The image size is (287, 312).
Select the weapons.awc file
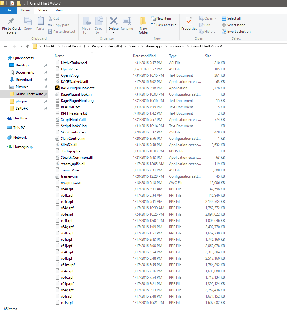point(71,183)
